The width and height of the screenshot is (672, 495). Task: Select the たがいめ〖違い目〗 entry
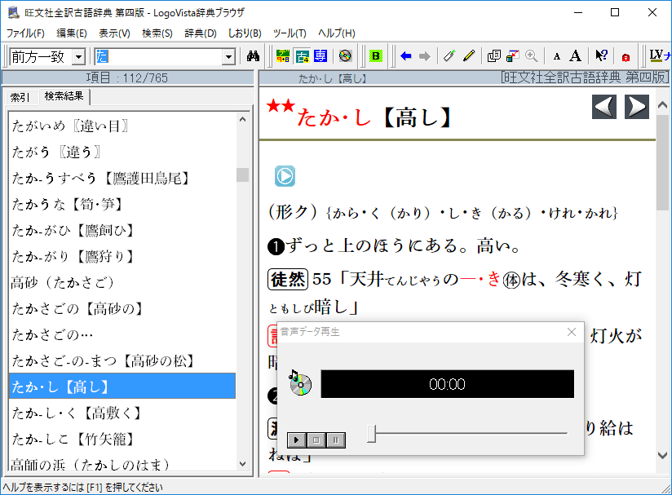pyautogui.click(x=122, y=126)
